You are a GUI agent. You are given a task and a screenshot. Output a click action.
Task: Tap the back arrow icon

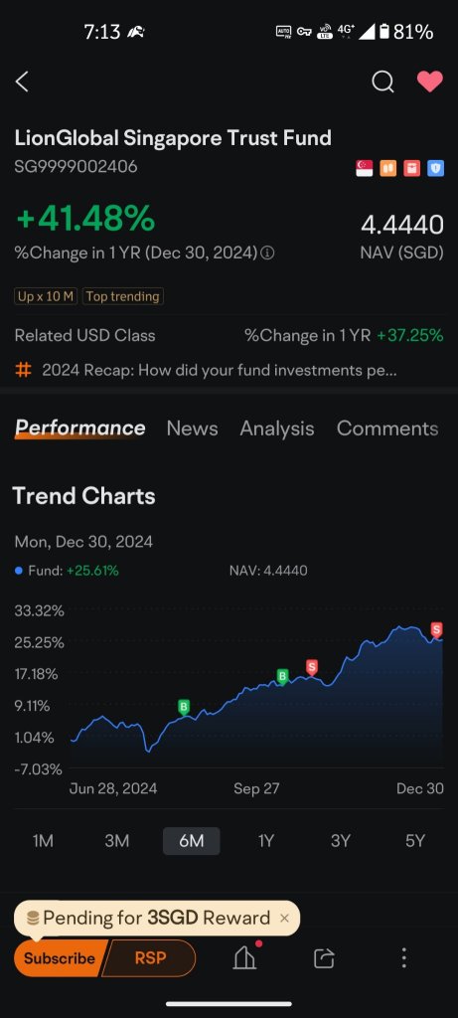point(22,82)
